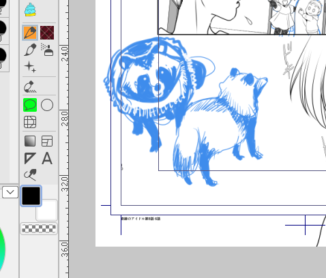Viewport: 326px width, 278px height.
Task: Select the Gradient tool
Action: coord(30,141)
